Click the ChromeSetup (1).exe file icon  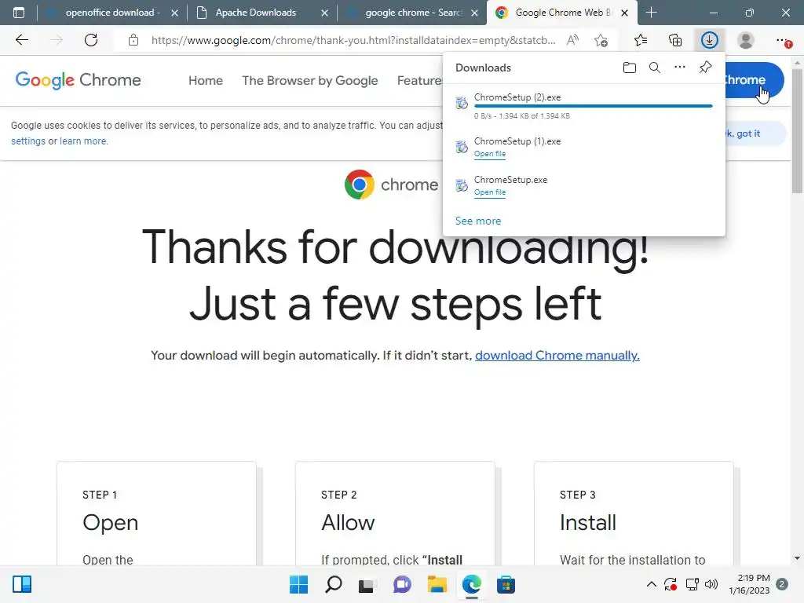point(462,147)
